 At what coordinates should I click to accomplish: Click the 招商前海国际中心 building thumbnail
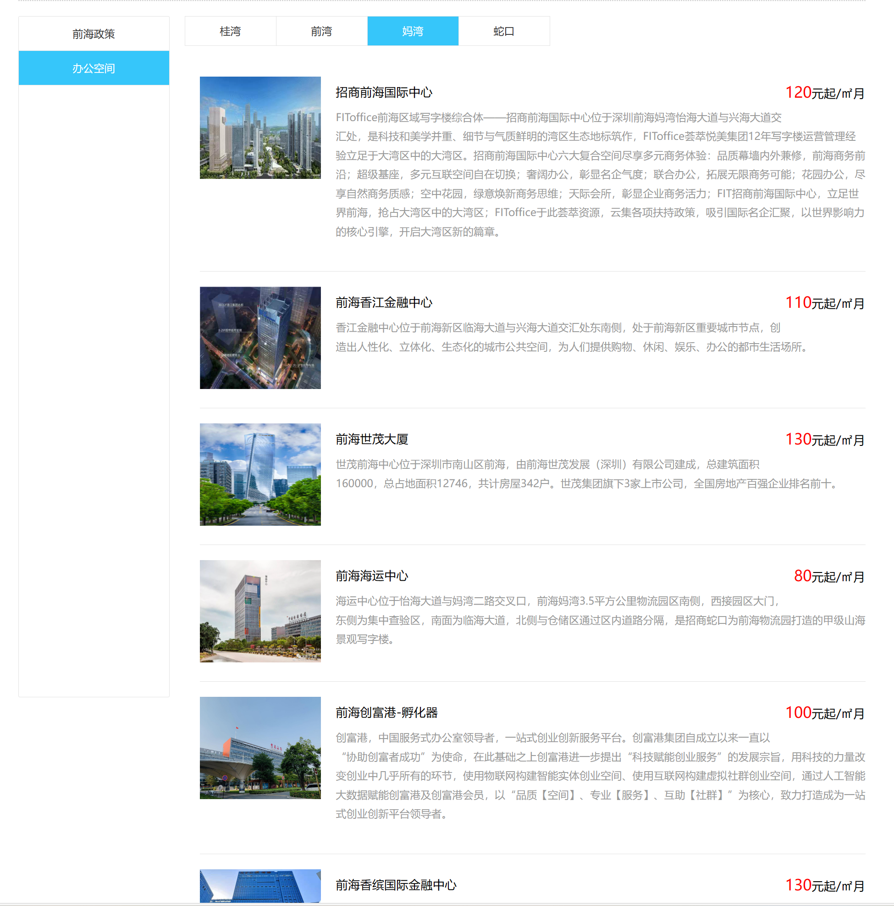click(x=260, y=128)
